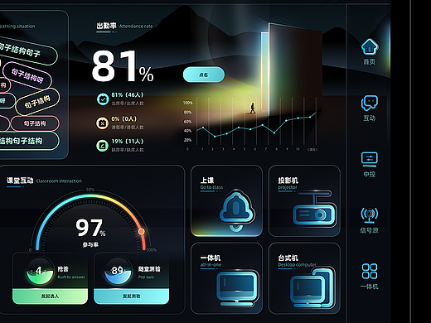This screenshot has width=431, height=323.
Task: Click the 100% label on chart axis
Action: 187,103
